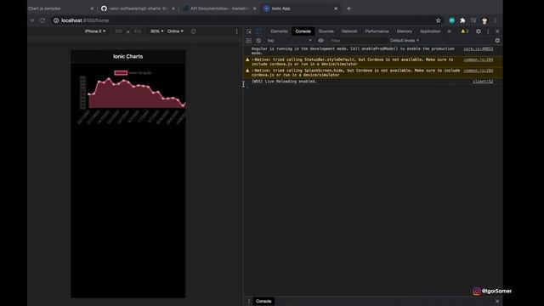544x306 pixels.
Task: Open device toolbar more options
Action: tap(237, 31)
